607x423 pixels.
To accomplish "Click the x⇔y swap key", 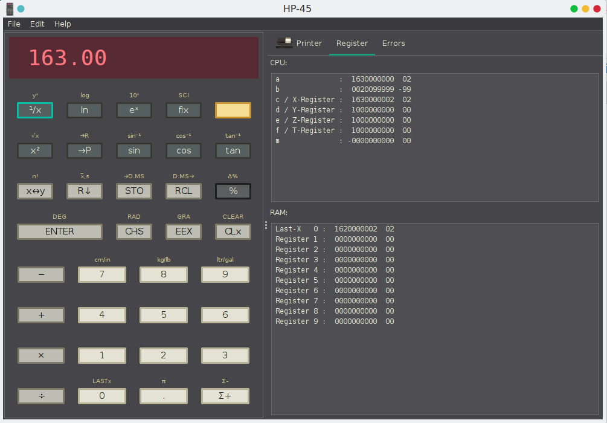I will (35, 191).
